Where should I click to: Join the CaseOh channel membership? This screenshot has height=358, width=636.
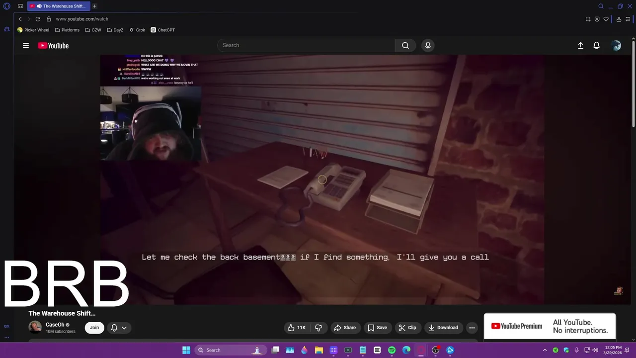[x=94, y=328]
